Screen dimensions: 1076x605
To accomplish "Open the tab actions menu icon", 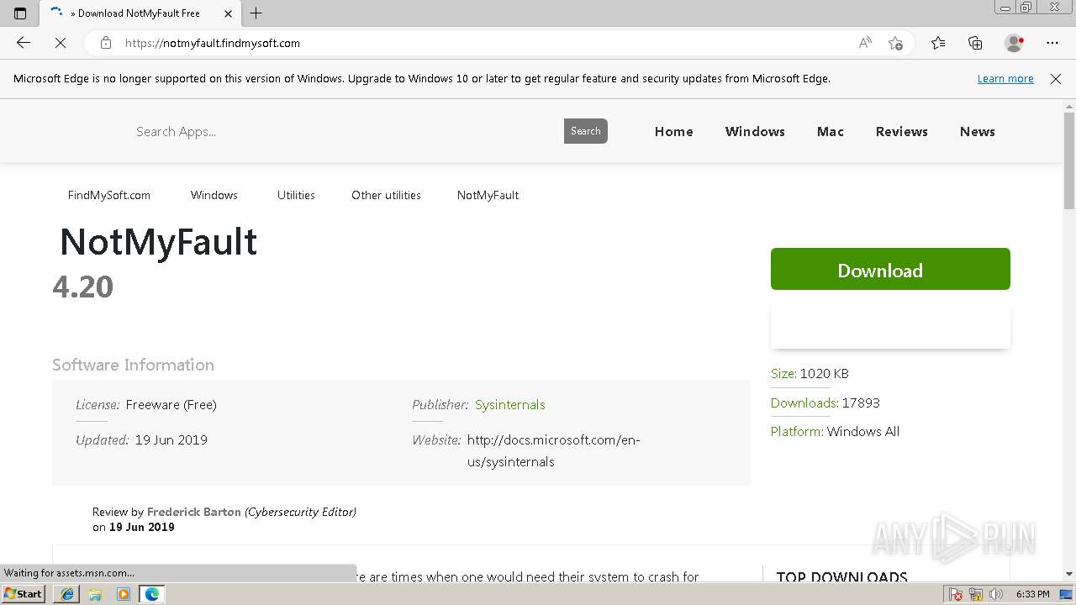I will click(x=20, y=13).
